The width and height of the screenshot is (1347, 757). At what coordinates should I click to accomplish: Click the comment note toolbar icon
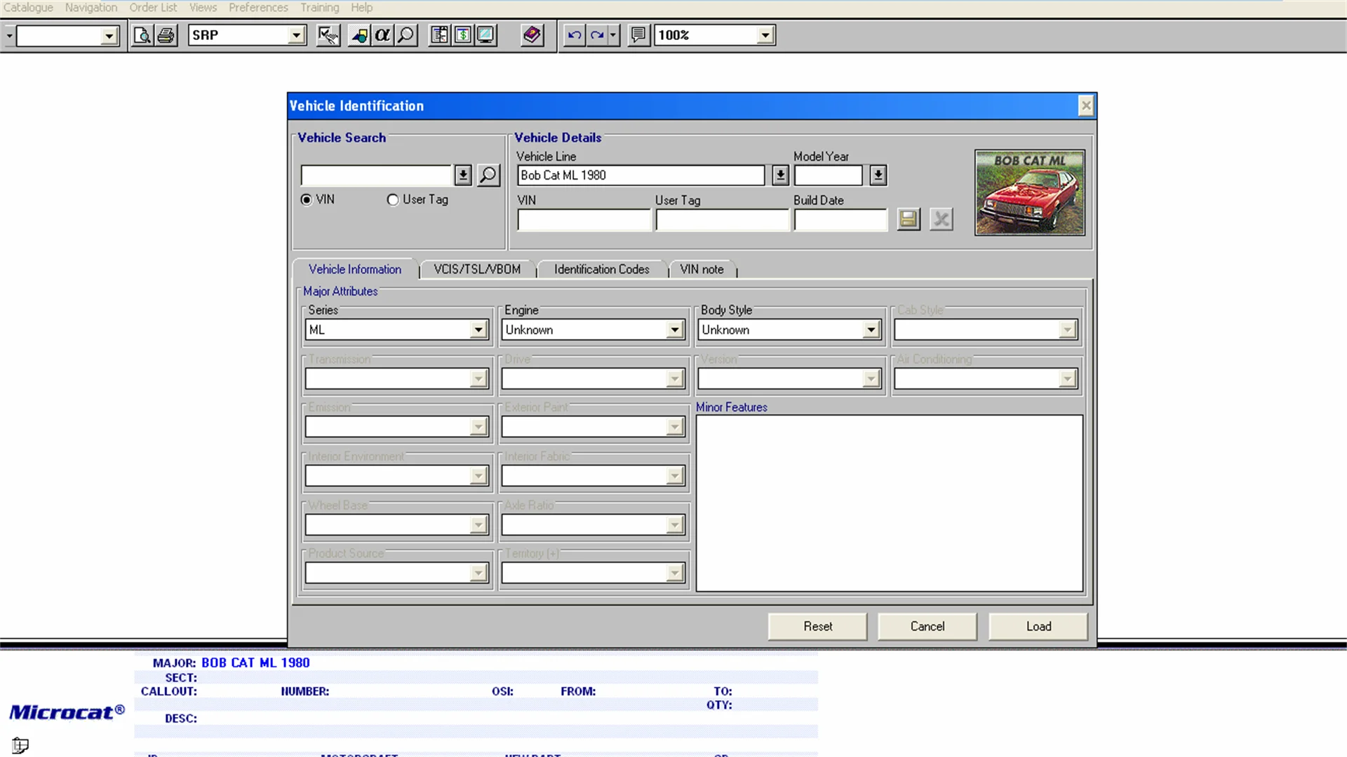coord(638,35)
